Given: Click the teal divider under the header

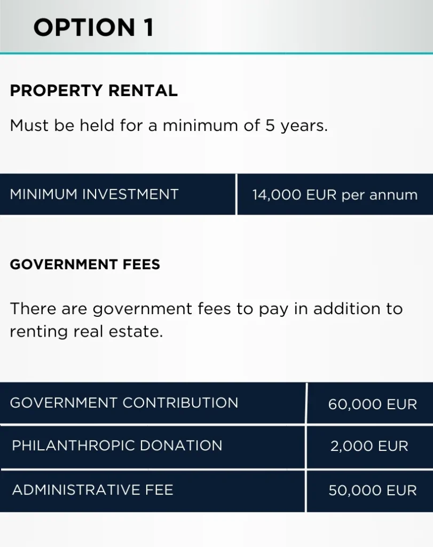Looking at the screenshot, I should coord(217,53).
